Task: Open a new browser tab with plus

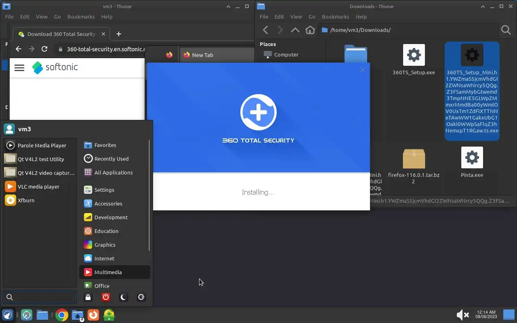Action: click(x=118, y=34)
